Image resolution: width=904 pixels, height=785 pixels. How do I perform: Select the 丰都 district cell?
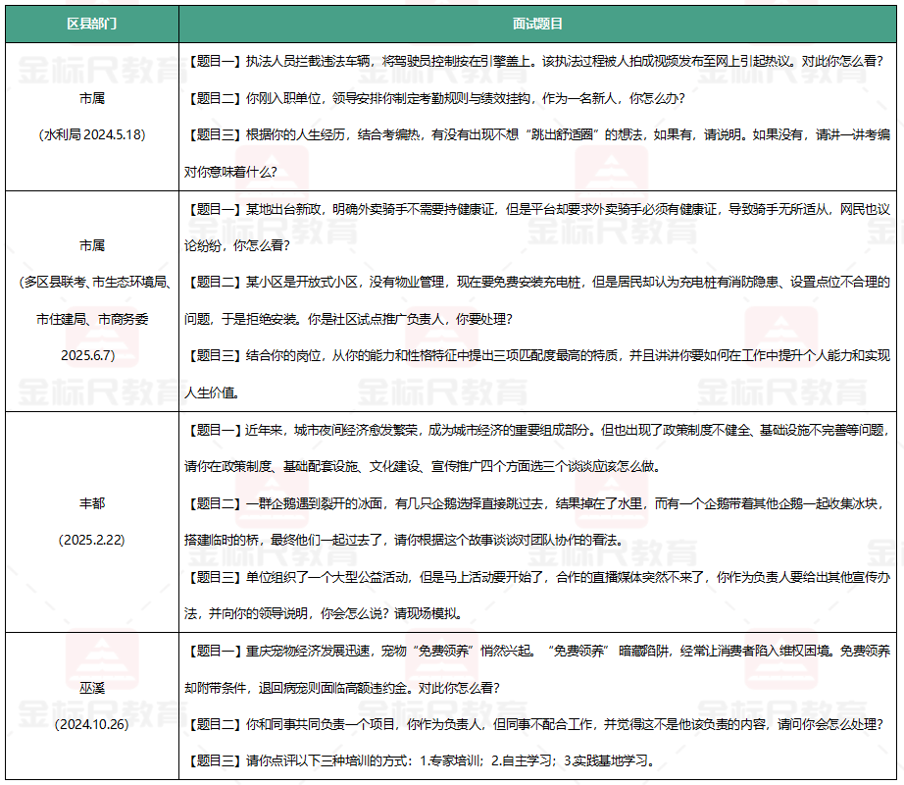pos(91,503)
